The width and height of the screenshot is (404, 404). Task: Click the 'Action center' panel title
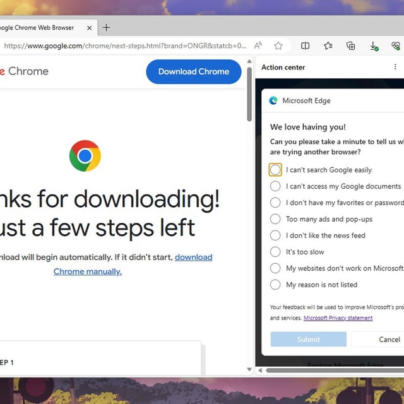283,68
